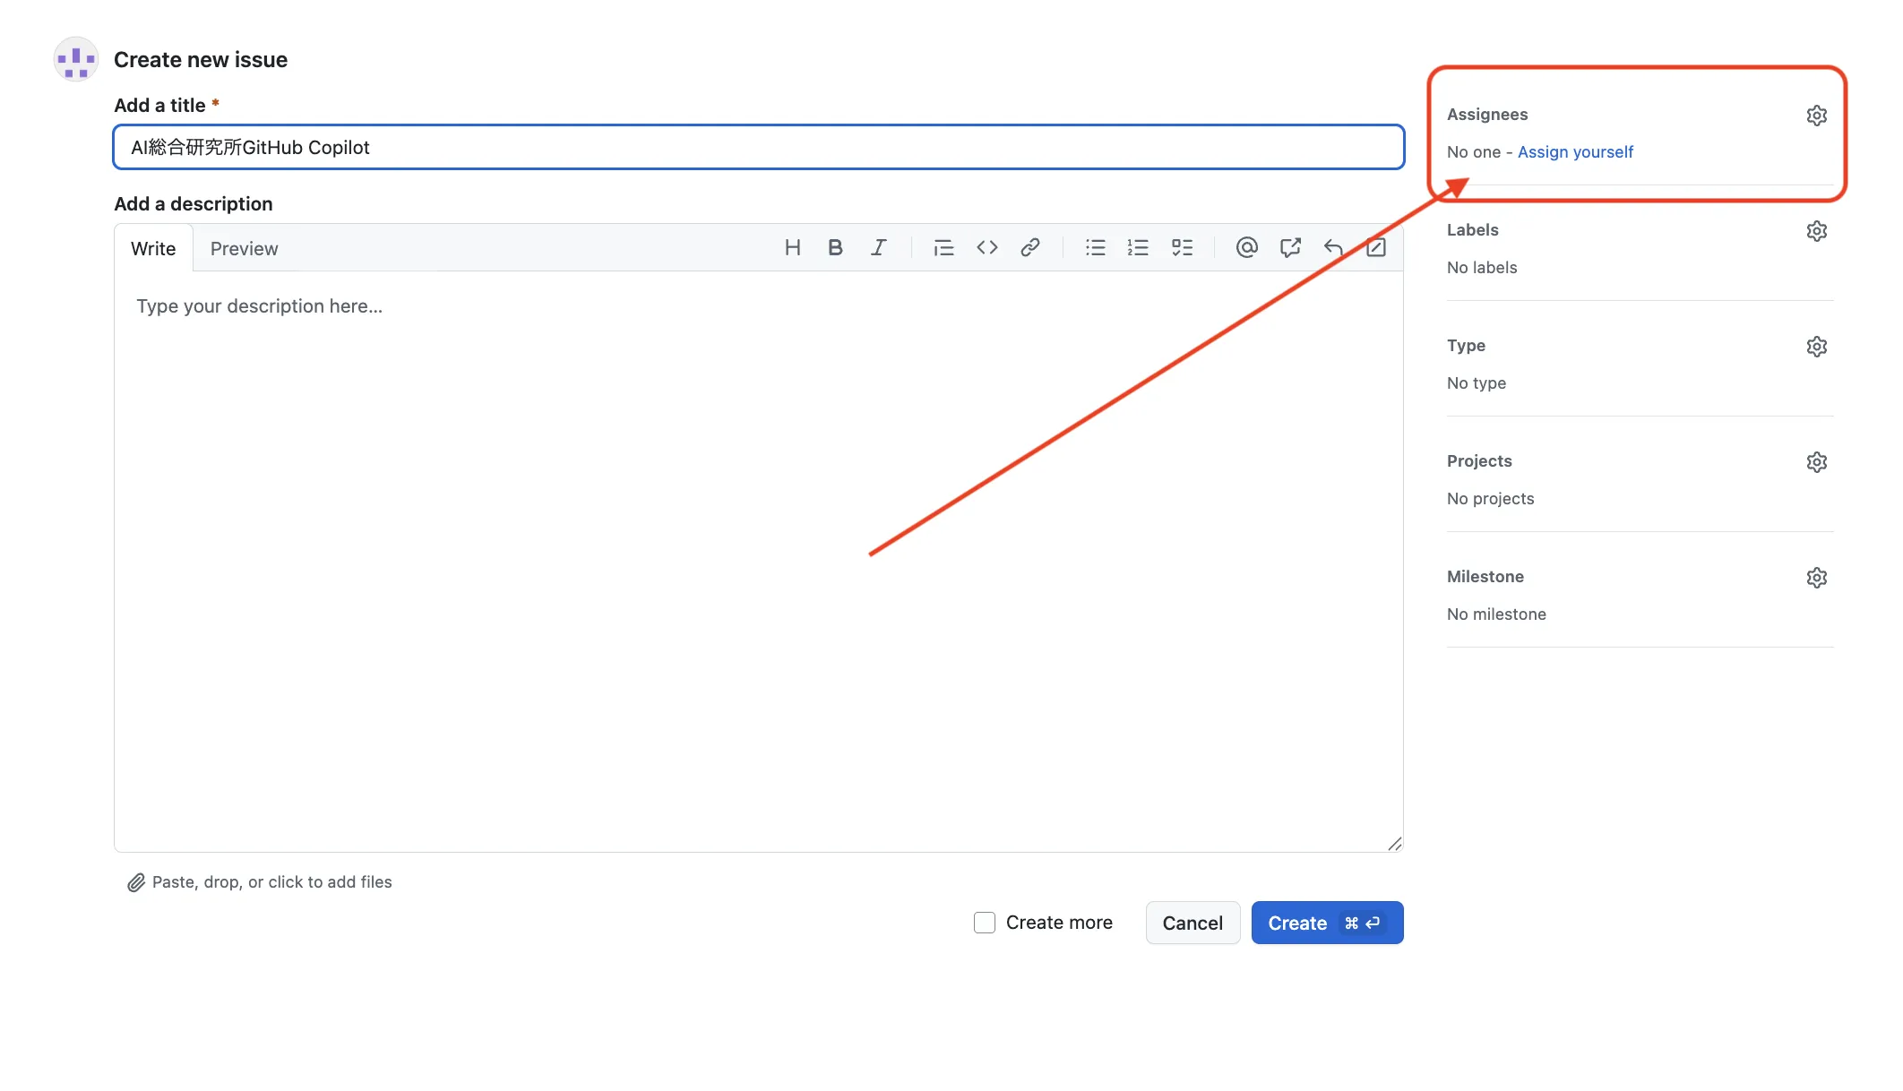Add a cross-reference to an issue
The height and width of the screenshot is (1091, 1903).
click(1290, 248)
